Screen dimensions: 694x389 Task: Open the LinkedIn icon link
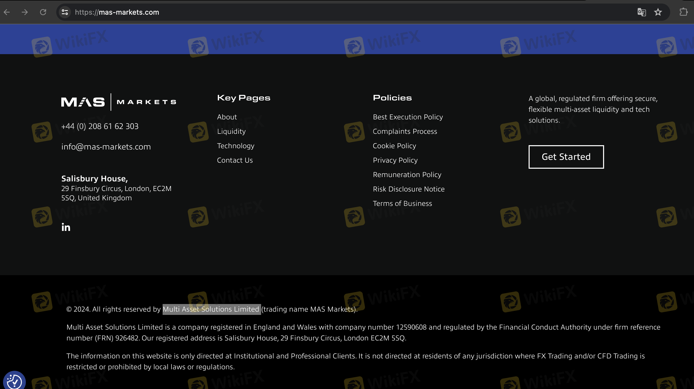click(x=66, y=227)
